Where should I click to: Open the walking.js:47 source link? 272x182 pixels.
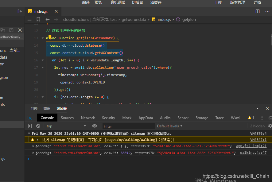coord(253,153)
